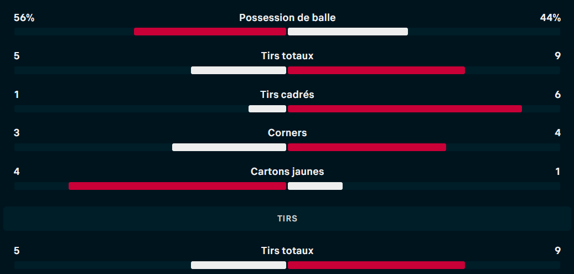574x274 pixels.
Task: Click the red possession bar at 56%
Action: tap(210, 32)
